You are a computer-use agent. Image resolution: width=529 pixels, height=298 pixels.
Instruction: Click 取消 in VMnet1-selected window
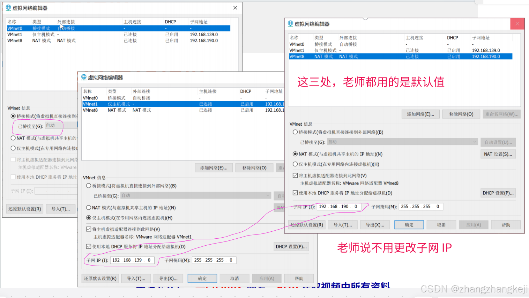point(234,278)
